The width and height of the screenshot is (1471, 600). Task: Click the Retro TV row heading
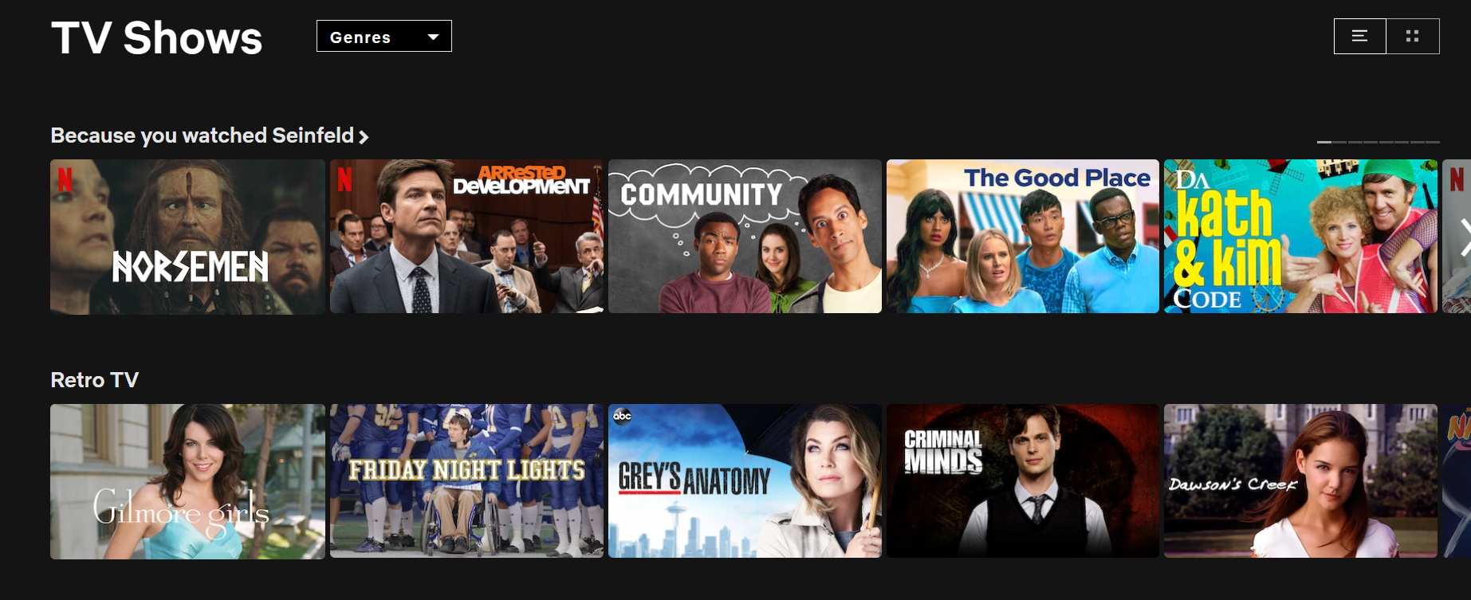pos(94,380)
